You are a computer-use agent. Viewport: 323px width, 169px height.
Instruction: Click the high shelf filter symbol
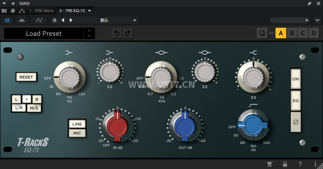point(253,53)
